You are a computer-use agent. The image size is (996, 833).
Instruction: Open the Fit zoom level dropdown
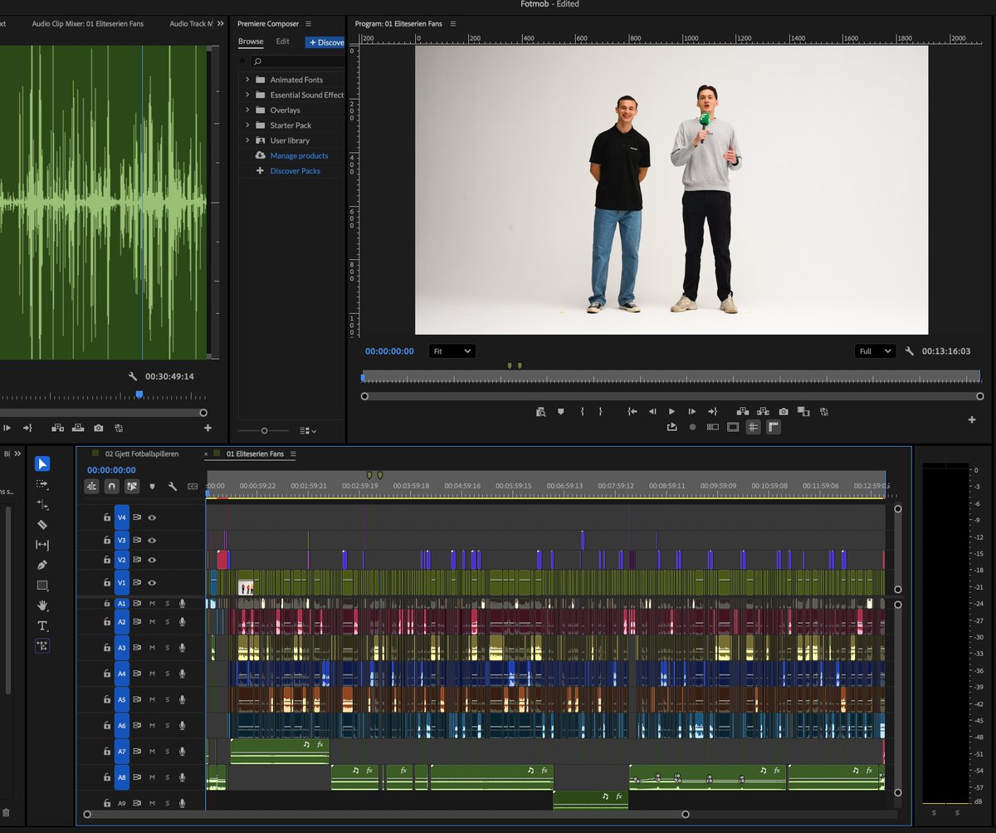[x=452, y=351]
